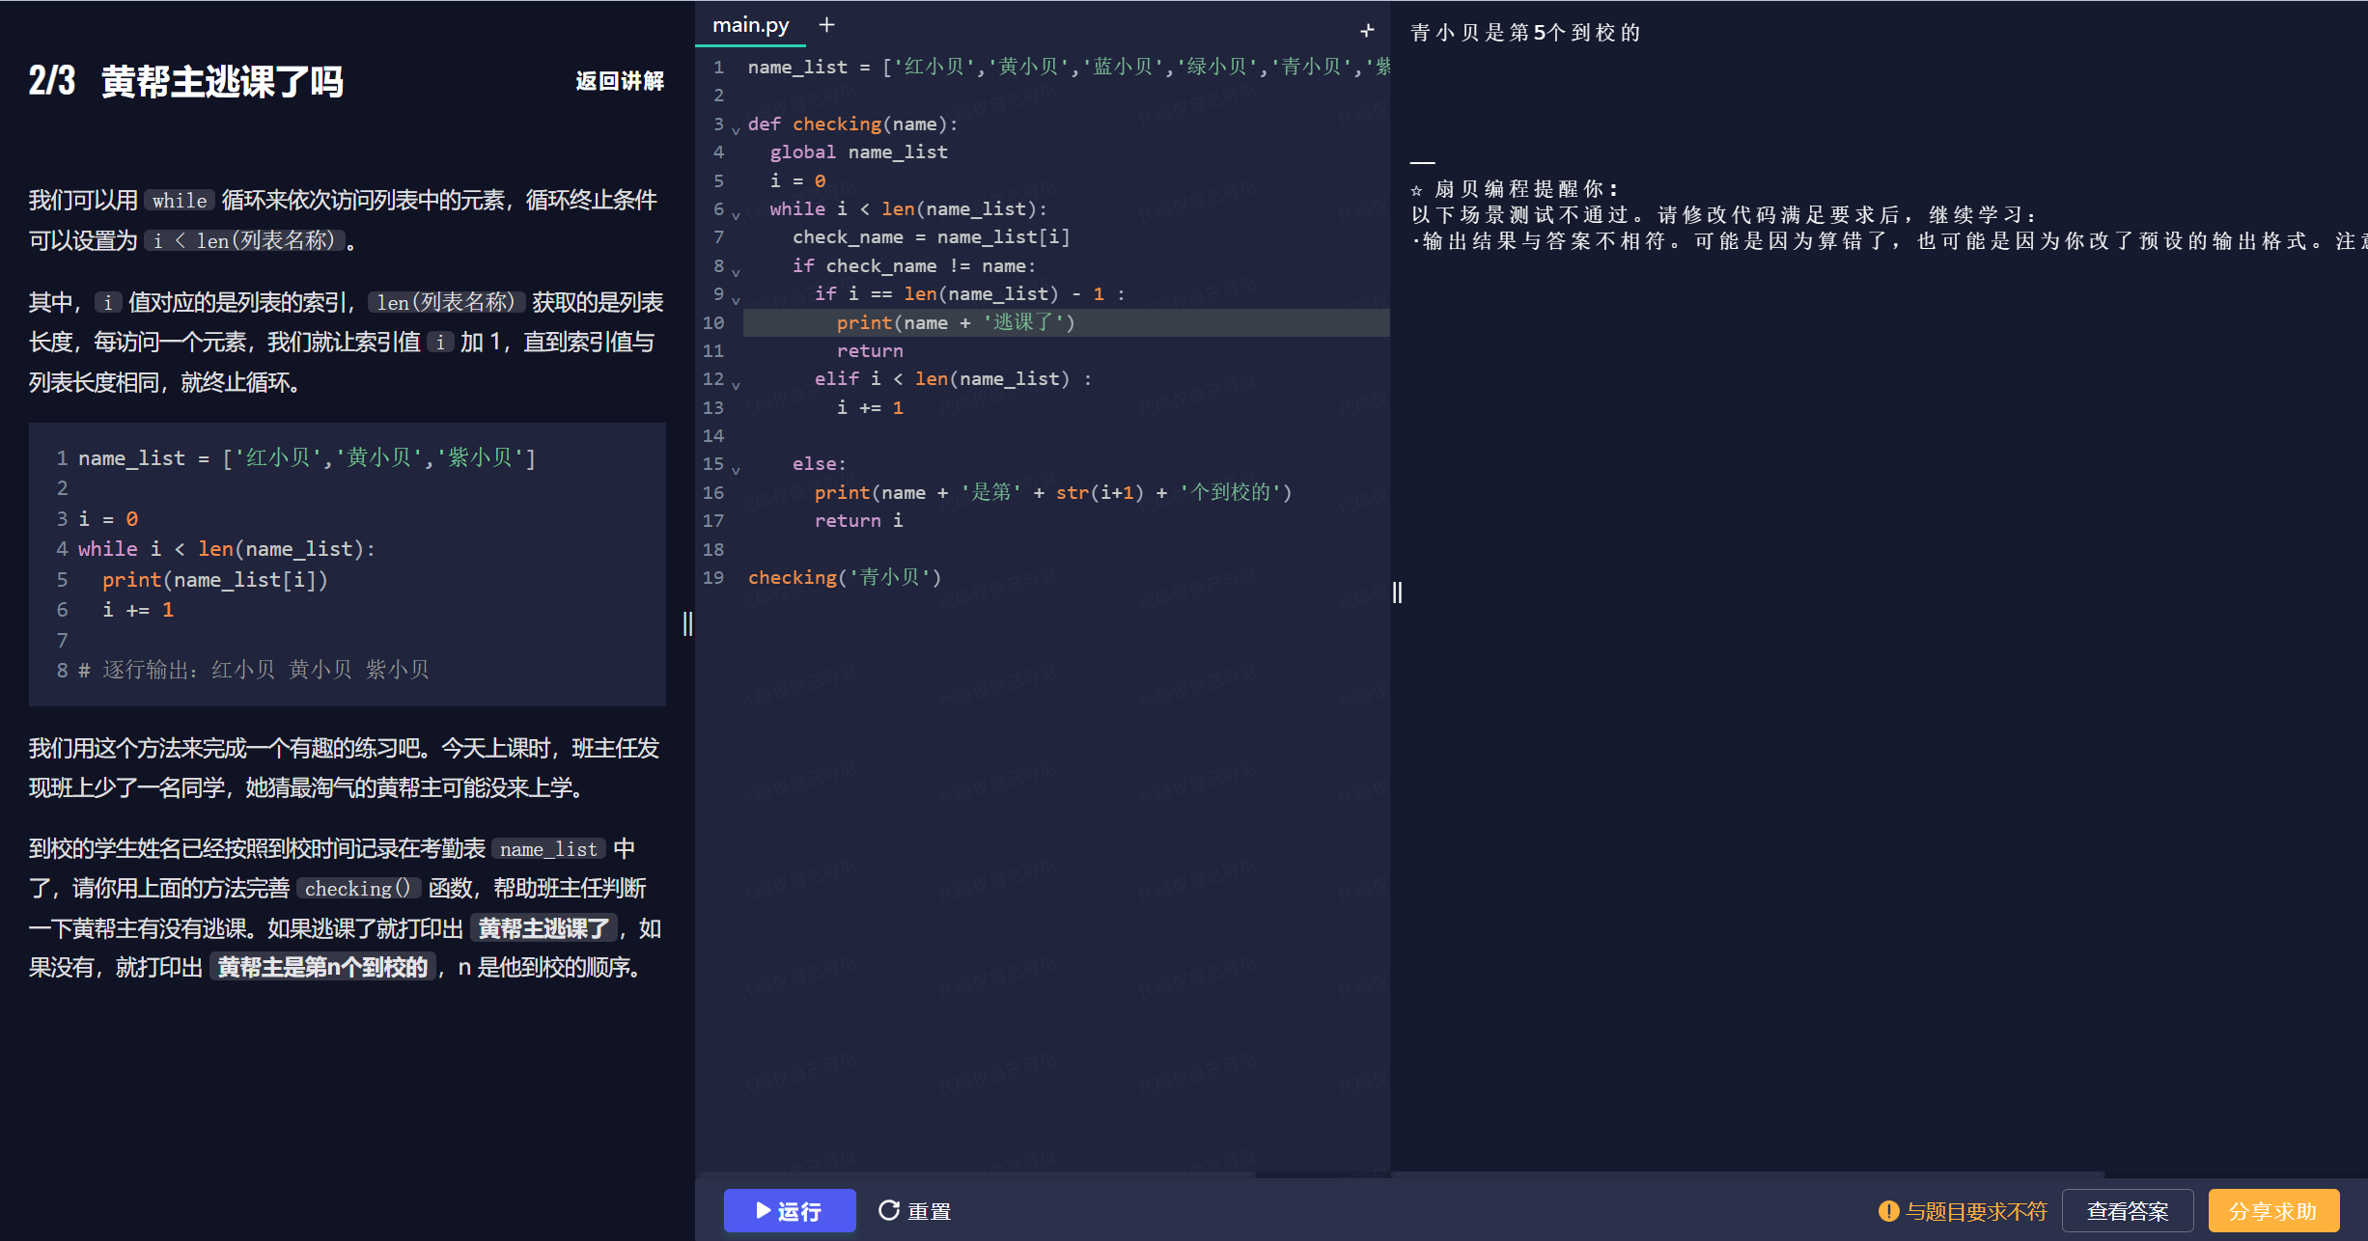The height and width of the screenshot is (1241, 2368).
Task: Click divider handle between instructions and editor
Action: pos(687,623)
